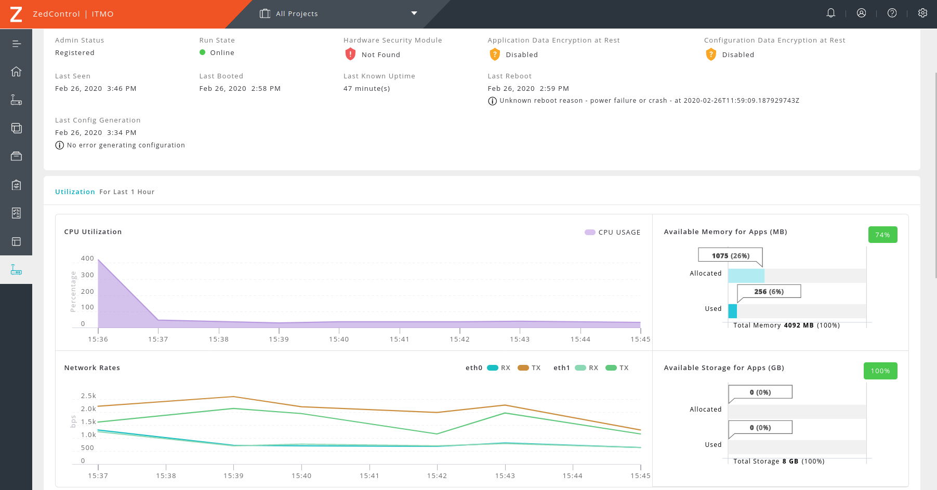Toggle the CPU USAGE legend series
This screenshot has width=937, height=490.
click(x=613, y=233)
